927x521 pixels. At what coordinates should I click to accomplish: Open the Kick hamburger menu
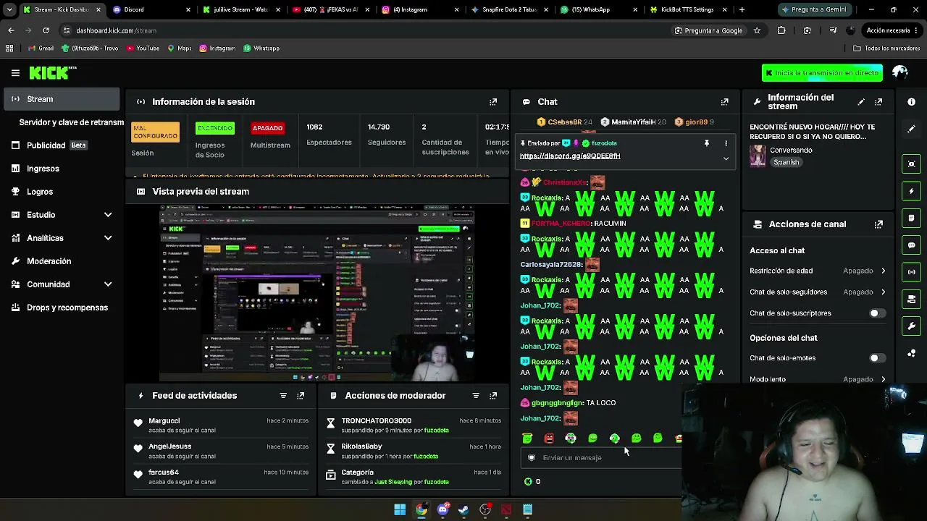pos(15,73)
